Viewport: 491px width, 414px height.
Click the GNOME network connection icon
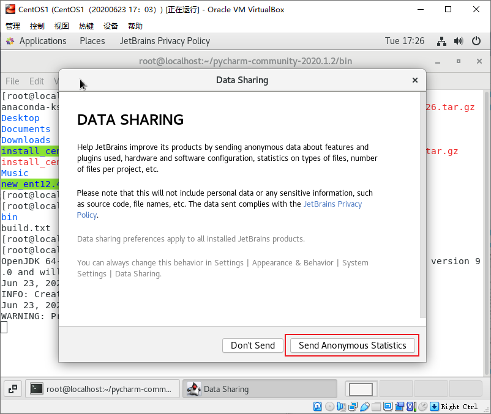click(441, 41)
